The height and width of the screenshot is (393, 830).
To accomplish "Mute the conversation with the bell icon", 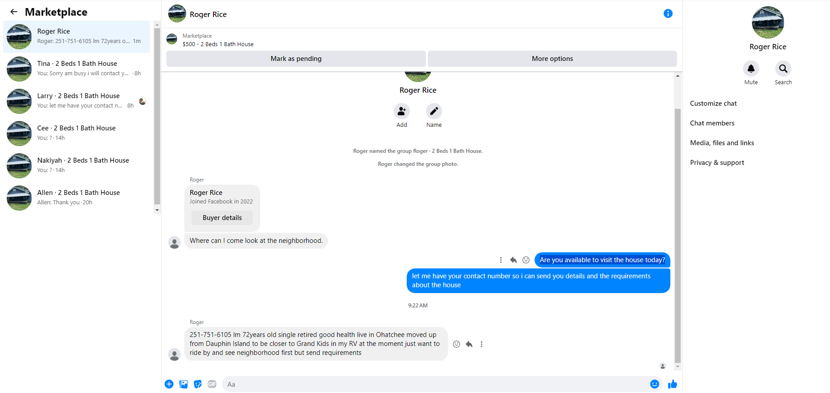I will [x=751, y=69].
